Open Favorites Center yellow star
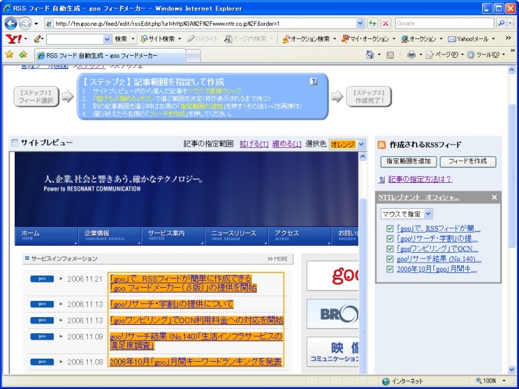519x389 pixels. (9, 54)
